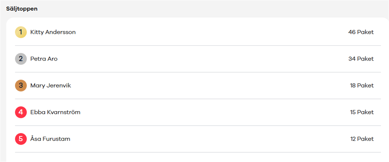
Task: Click the 15 Paket count
Action: 361,112
